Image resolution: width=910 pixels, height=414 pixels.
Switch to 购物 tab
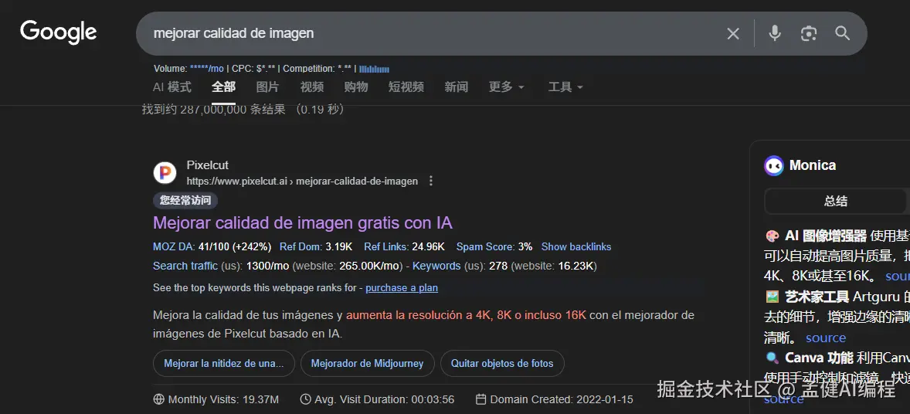(356, 87)
